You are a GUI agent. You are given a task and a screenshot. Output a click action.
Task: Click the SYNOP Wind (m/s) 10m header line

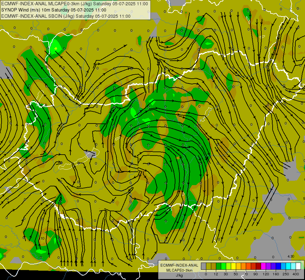[x=54, y=10]
